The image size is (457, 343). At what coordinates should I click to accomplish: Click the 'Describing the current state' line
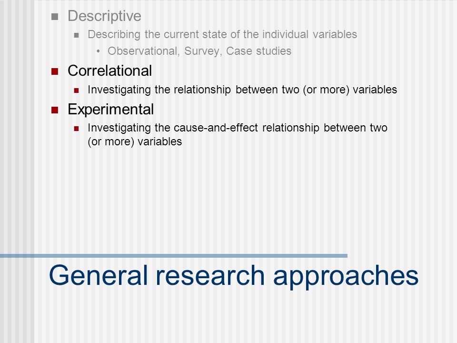(x=222, y=34)
